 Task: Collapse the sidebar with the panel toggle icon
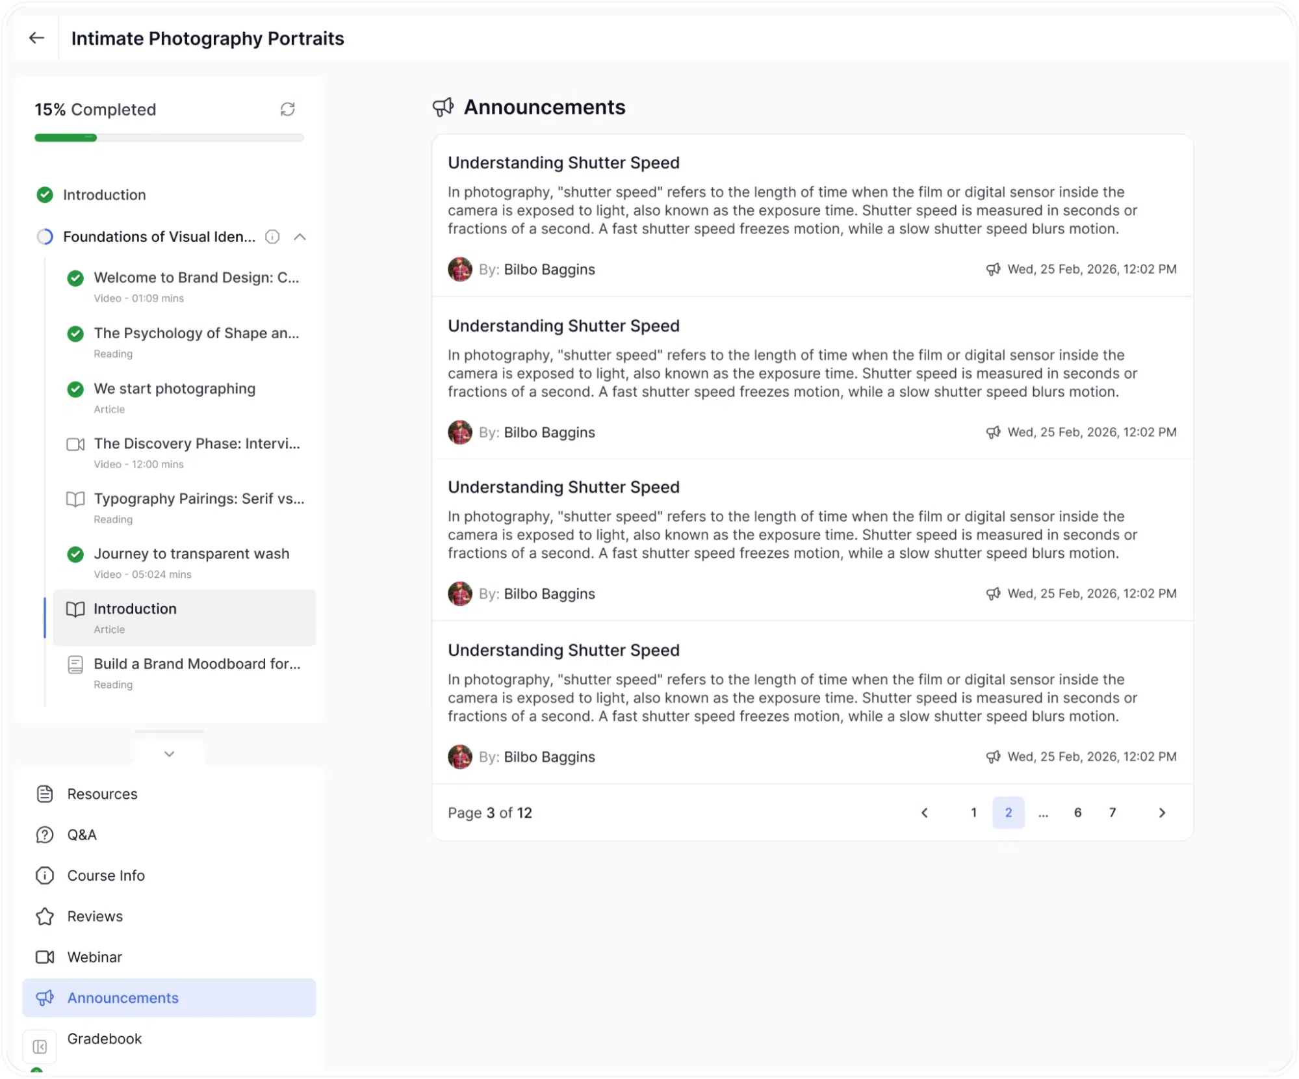coord(40,1047)
